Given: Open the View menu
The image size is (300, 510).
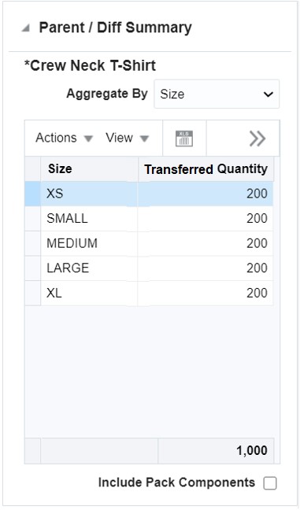Looking at the screenshot, I should 128,138.
